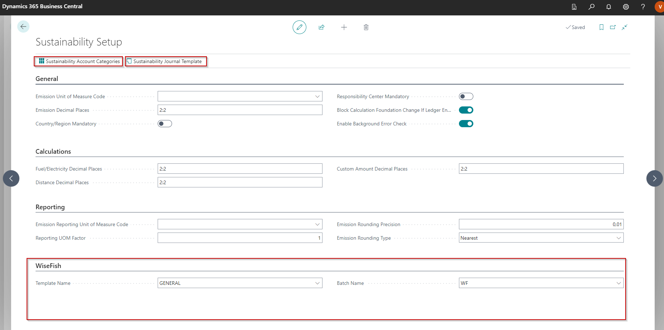Click the back arrow button

pos(23,27)
